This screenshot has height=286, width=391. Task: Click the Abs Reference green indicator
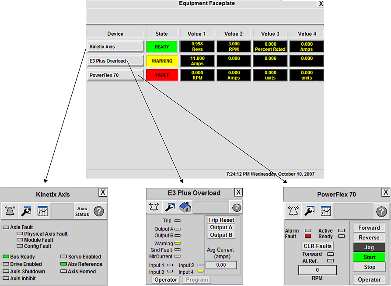pyautogui.click(x=63, y=264)
